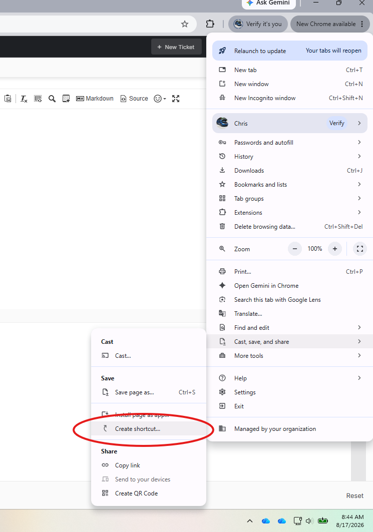Click the Reset button at the bottom right
This screenshot has width=373, height=532.
point(354,495)
